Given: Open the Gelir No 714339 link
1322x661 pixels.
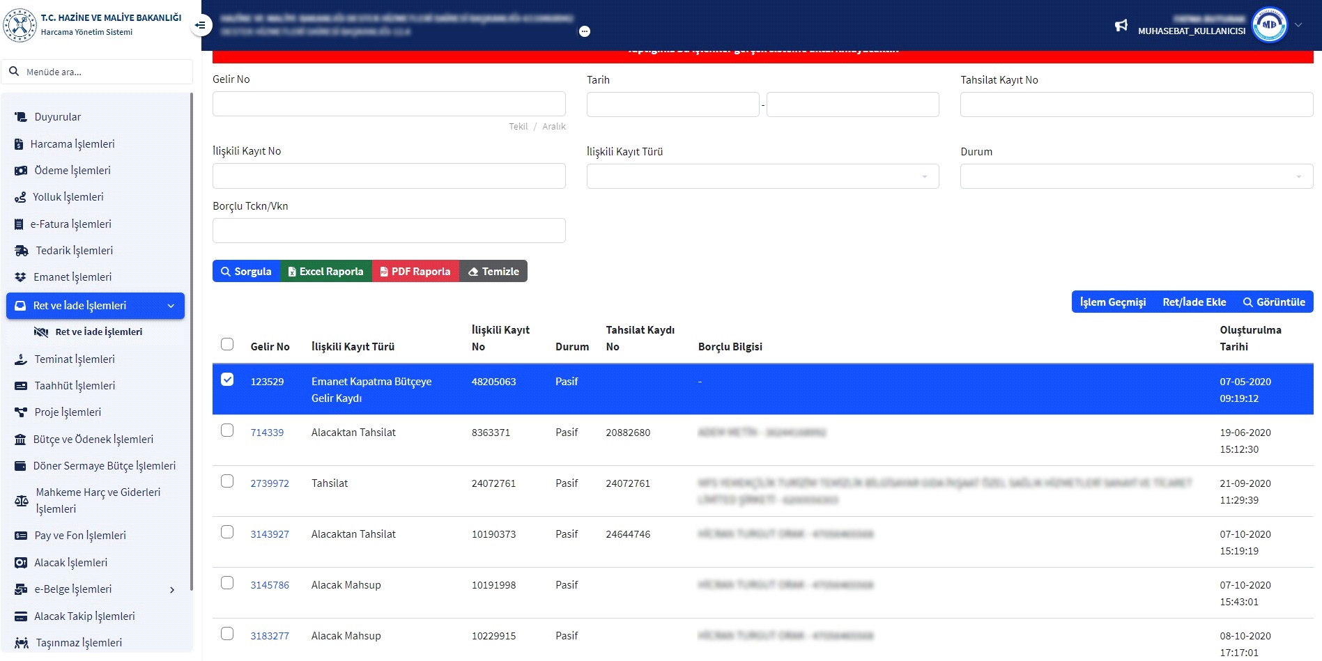Looking at the screenshot, I should click(x=267, y=433).
